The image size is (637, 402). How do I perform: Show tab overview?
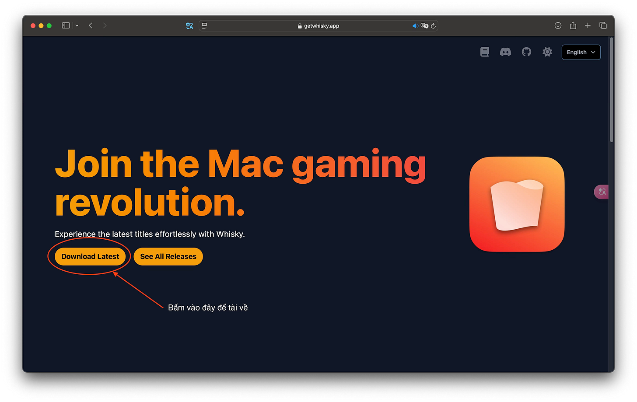coord(603,26)
